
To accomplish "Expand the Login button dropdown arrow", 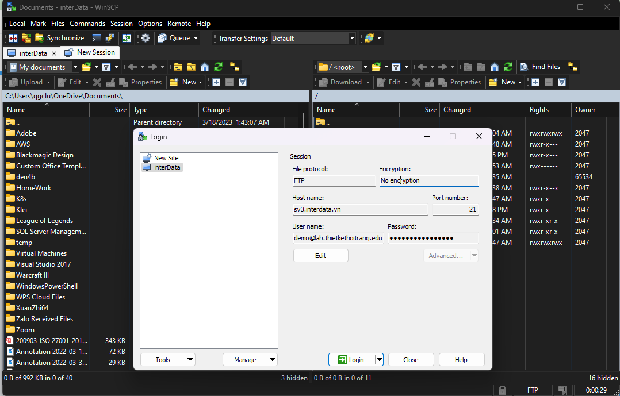I will coord(379,360).
